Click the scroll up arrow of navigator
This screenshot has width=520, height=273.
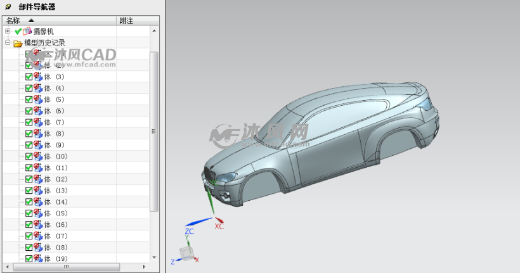click(x=154, y=31)
